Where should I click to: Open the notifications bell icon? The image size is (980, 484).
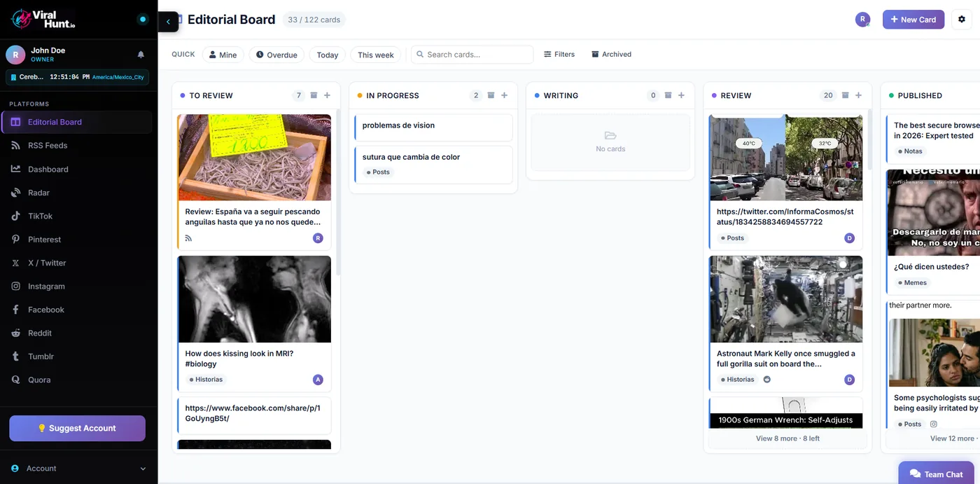point(141,55)
